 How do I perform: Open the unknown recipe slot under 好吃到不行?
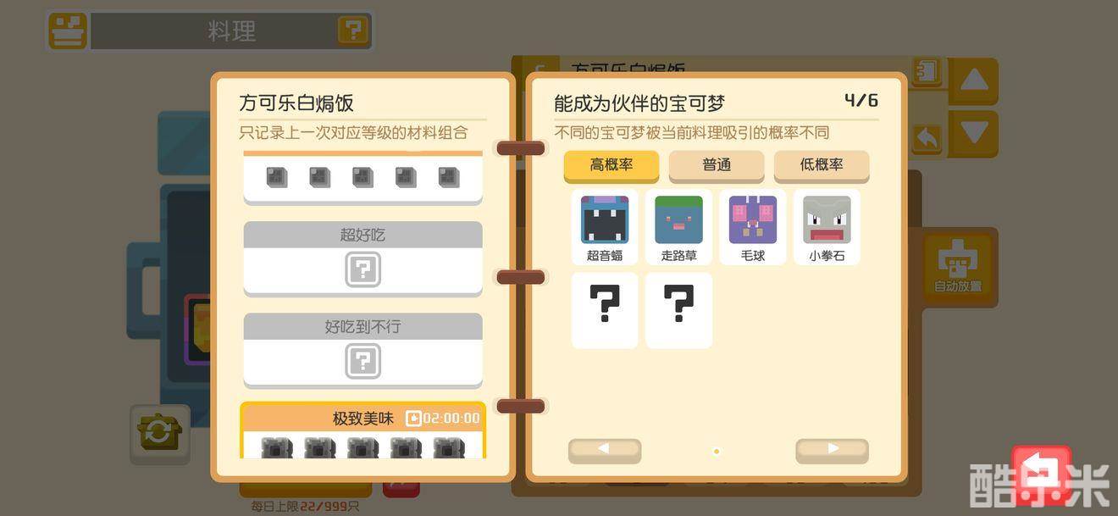point(363,362)
